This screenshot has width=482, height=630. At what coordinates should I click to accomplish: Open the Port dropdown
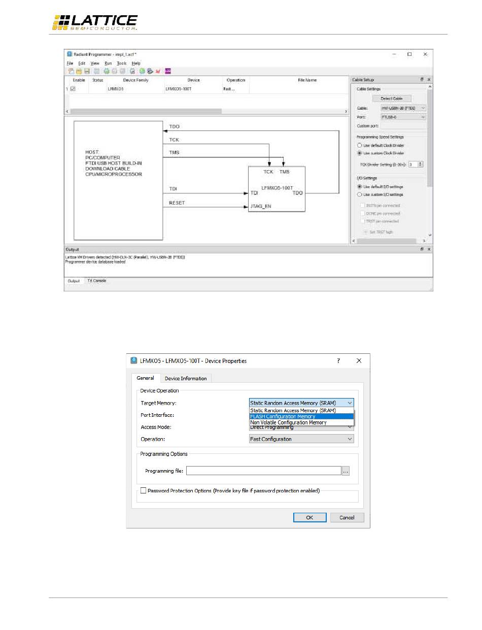coord(403,117)
